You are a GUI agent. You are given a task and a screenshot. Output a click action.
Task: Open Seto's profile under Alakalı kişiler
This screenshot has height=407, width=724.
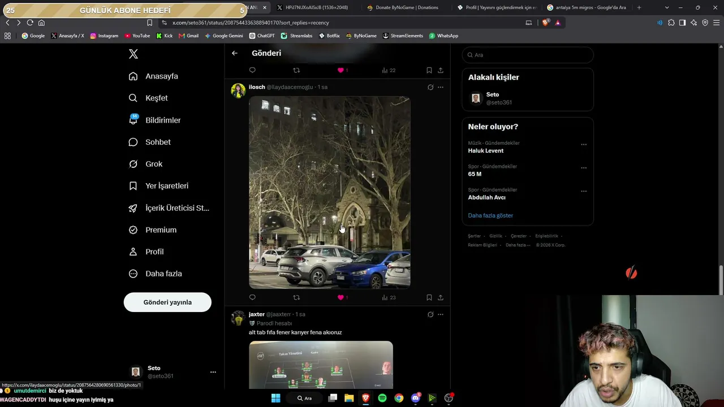tap(528, 98)
